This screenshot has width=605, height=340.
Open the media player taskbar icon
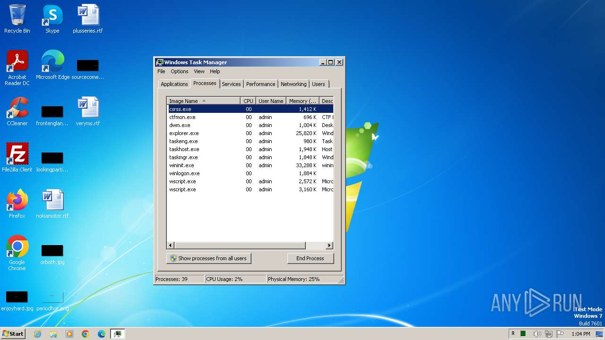click(69, 334)
